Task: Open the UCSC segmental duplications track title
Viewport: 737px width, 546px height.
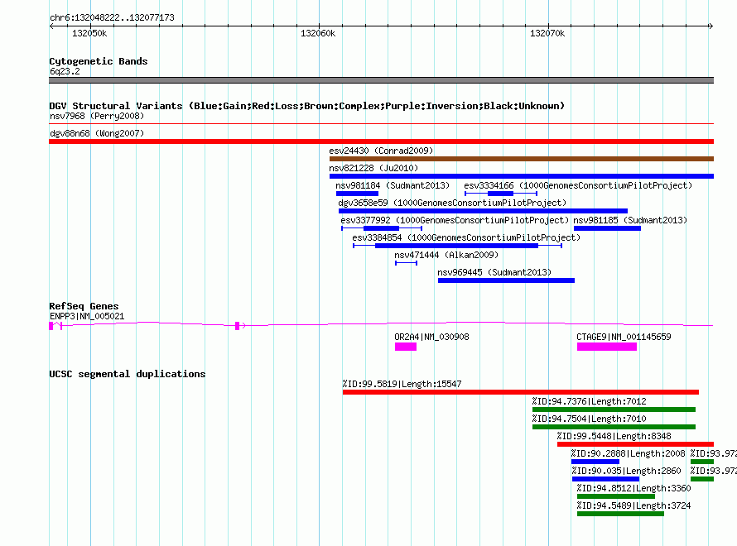Action: click(x=128, y=374)
